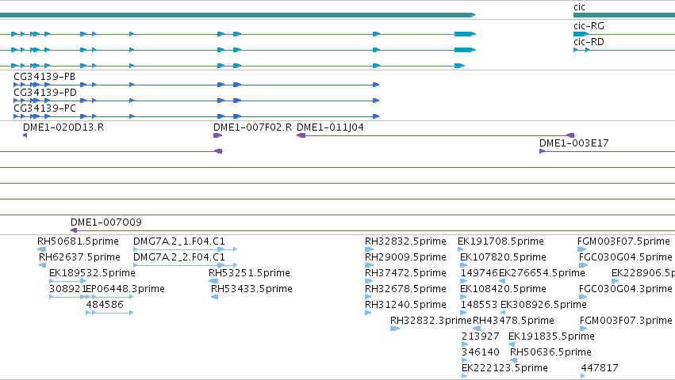
Task: Select EST EK191708.5prime
Action: (x=500, y=241)
